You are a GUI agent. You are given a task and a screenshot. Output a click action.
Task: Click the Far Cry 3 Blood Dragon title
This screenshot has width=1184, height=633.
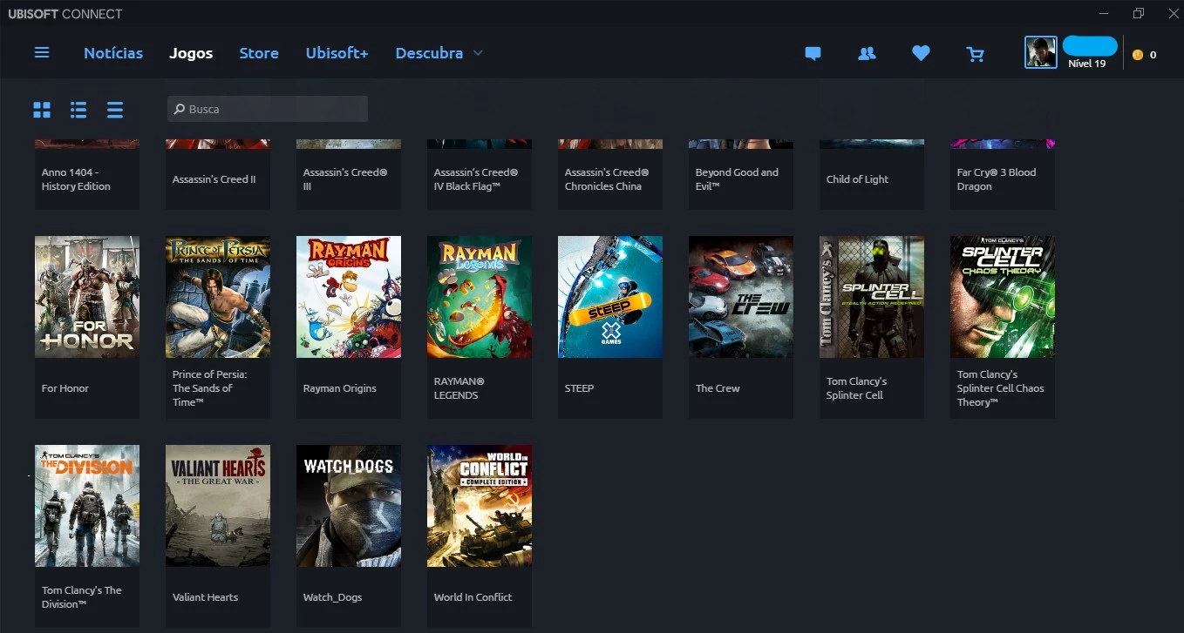click(997, 179)
